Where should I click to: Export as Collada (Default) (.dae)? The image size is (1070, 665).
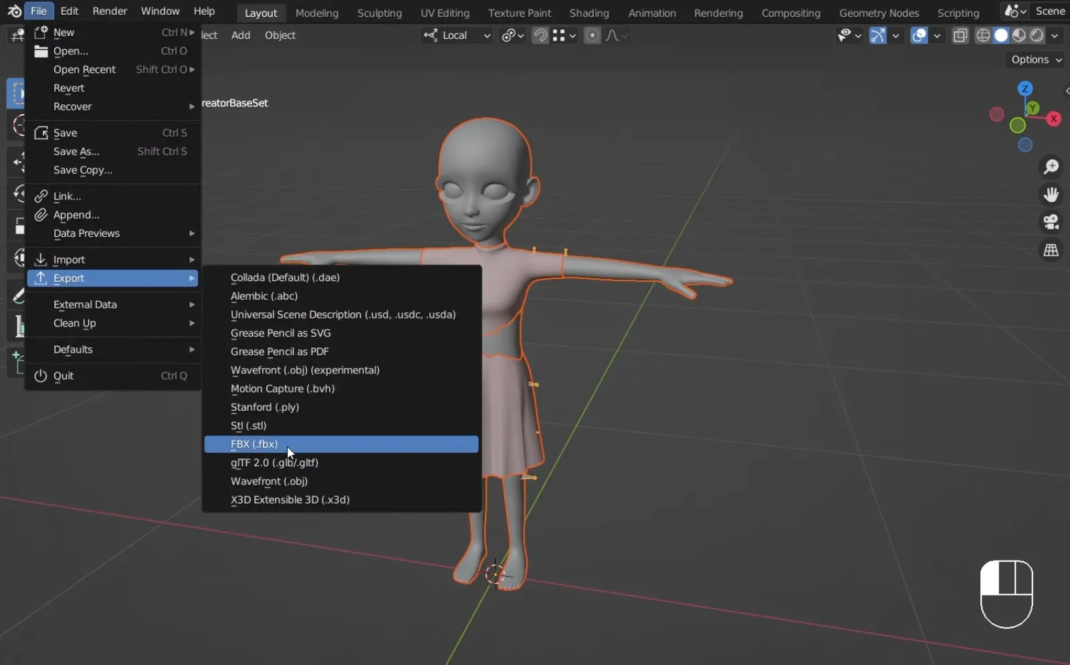341,278
